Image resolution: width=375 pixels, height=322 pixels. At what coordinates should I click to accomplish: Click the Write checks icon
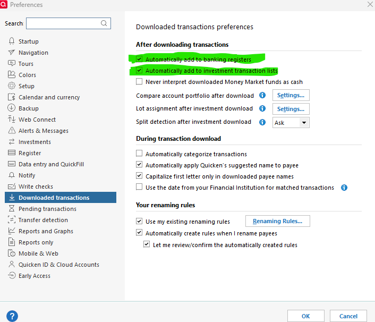coord(12,187)
